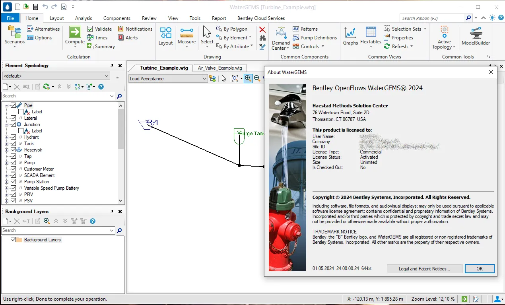
Task: Click the binoculars Find icon
Action: coord(262,38)
